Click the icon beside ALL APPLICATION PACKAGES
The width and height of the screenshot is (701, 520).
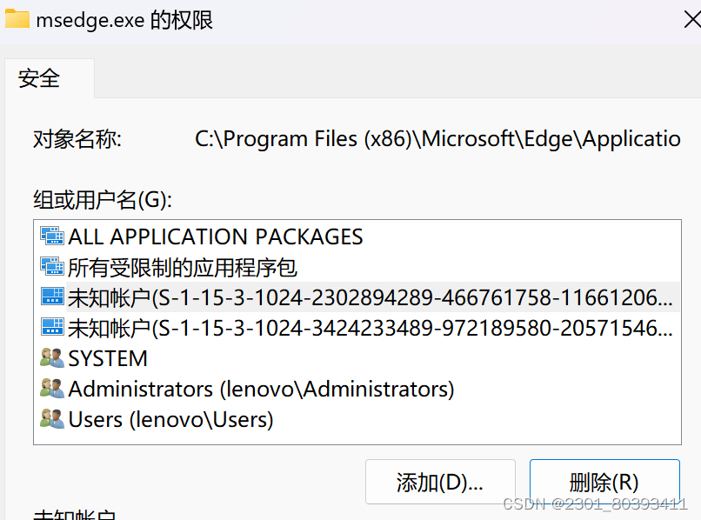coord(51,235)
